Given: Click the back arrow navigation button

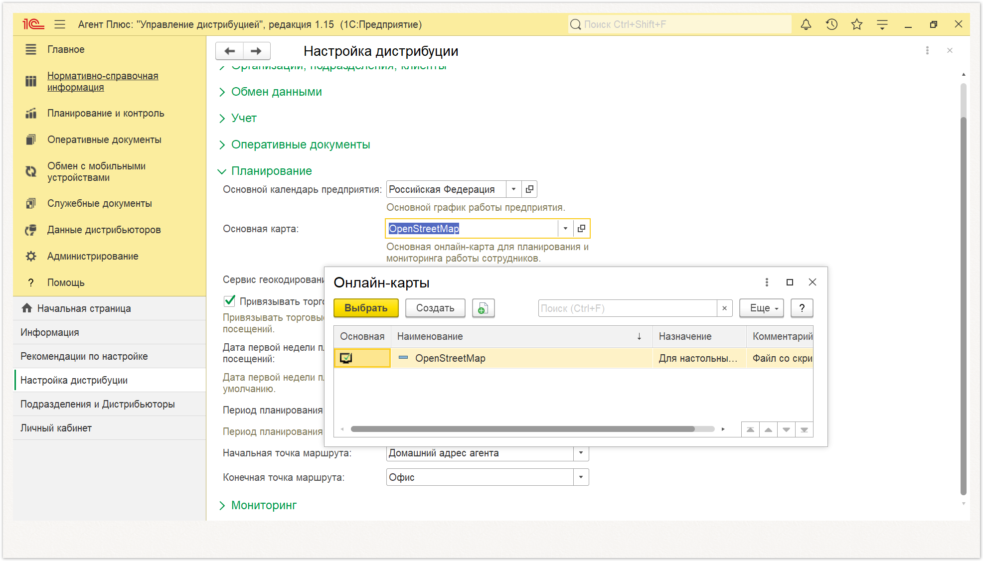Looking at the screenshot, I should [230, 51].
